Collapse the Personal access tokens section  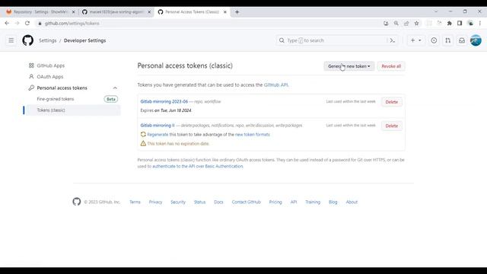[x=115, y=88]
